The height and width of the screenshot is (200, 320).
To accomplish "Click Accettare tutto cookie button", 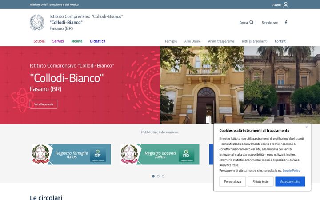I will tap(290, 181).
